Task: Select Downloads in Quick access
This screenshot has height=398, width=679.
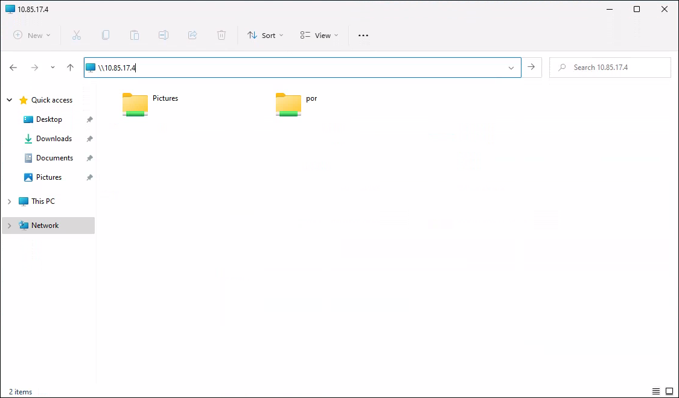Action: tap(54, 139)
